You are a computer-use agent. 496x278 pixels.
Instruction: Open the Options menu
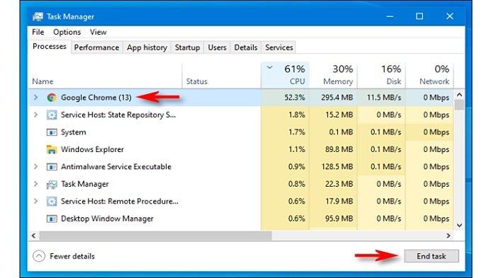point(67,32)
